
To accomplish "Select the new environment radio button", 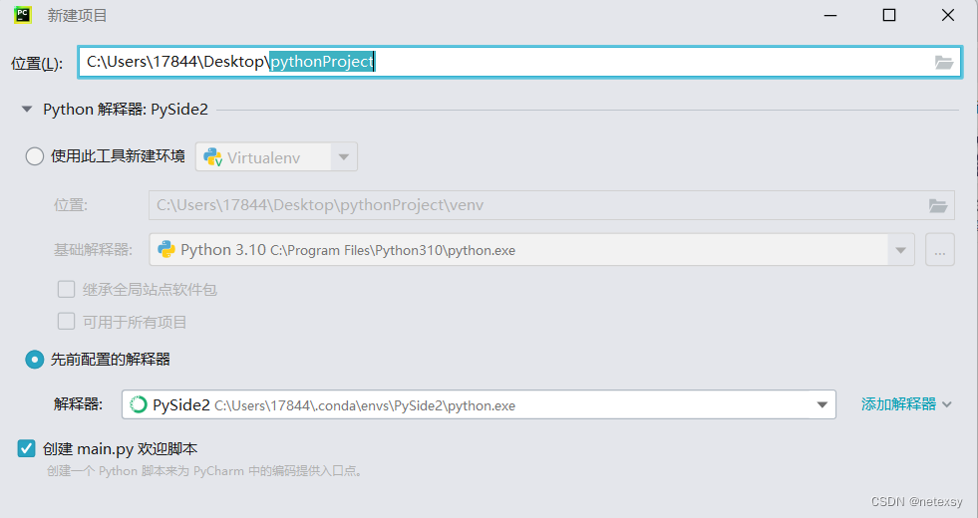I will coord(34,155).
